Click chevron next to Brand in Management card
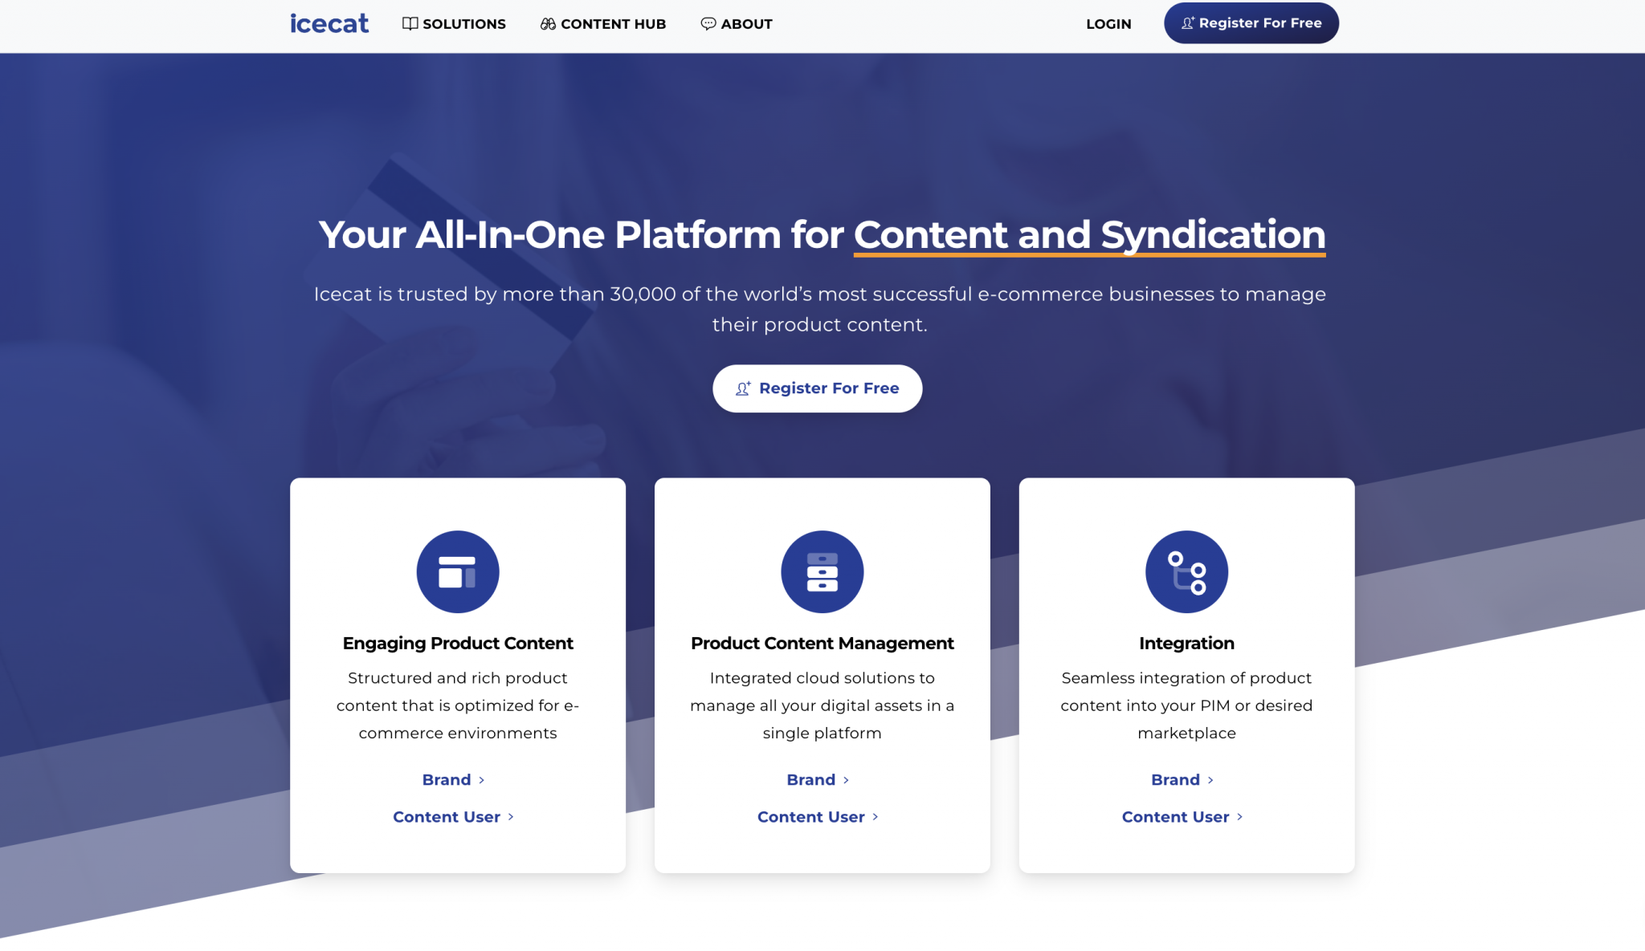The width and height of the screenshot is (1645, 951). pyautogui.click(x=847, y=780)
